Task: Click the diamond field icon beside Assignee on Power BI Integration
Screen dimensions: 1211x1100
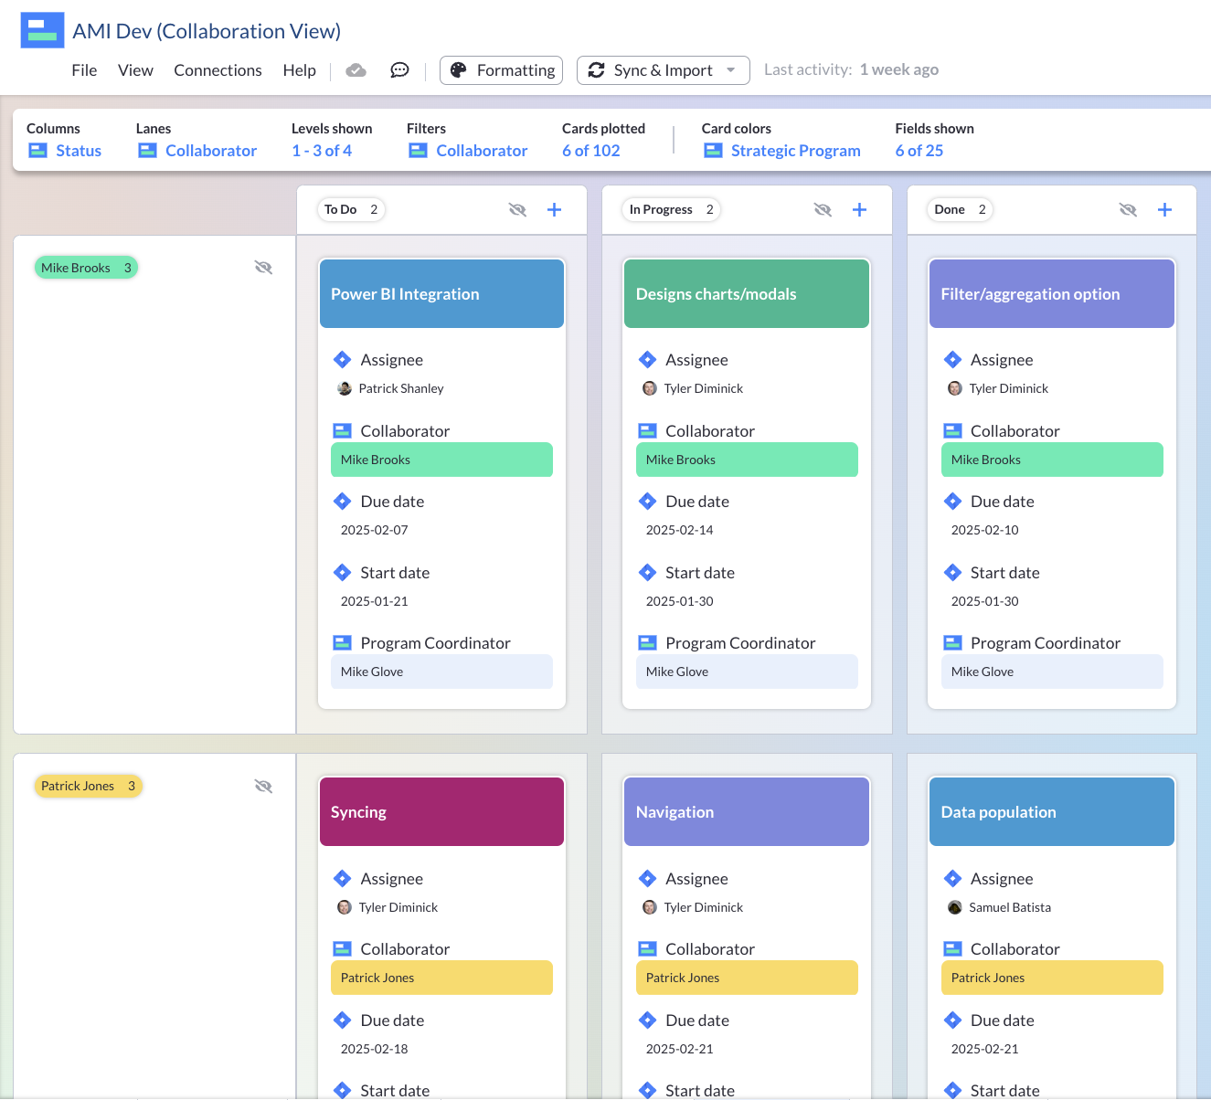Action: (342, 359)
